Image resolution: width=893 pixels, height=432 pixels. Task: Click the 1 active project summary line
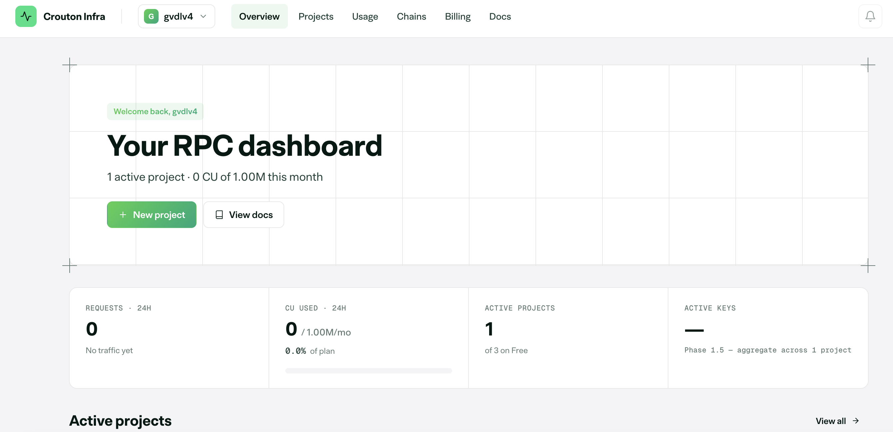(x=215, y=176)
